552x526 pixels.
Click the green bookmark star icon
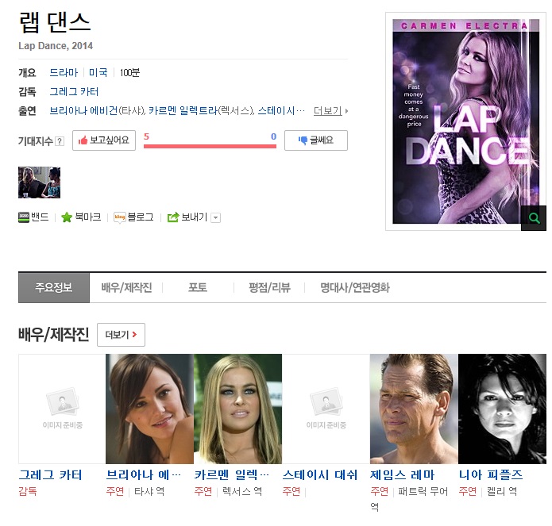[67, 217]
